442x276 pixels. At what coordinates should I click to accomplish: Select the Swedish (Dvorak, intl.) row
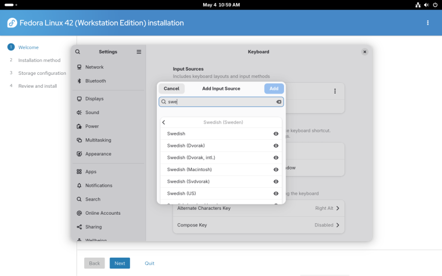[221, 158]
